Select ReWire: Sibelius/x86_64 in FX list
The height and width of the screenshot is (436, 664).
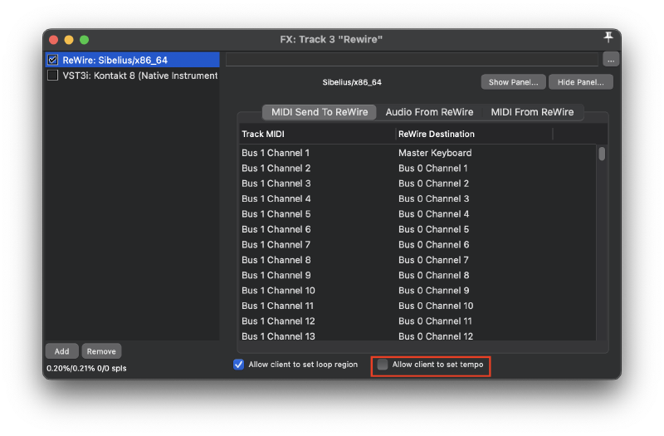(133, 60)
